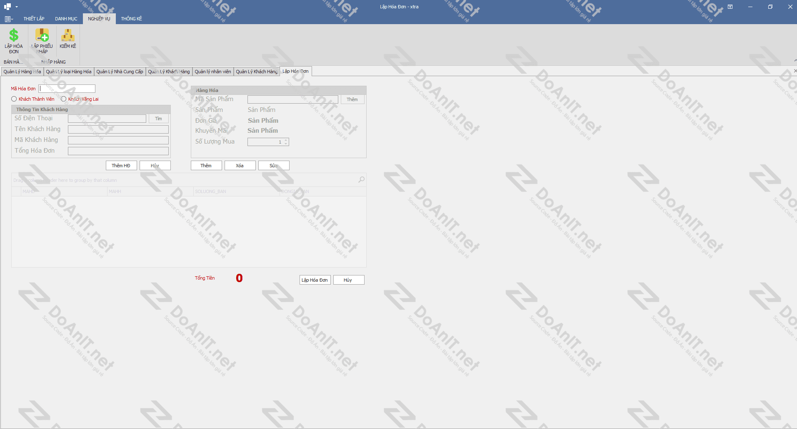Click the Sửa button
797x429 pixels.
coord(274,166)
